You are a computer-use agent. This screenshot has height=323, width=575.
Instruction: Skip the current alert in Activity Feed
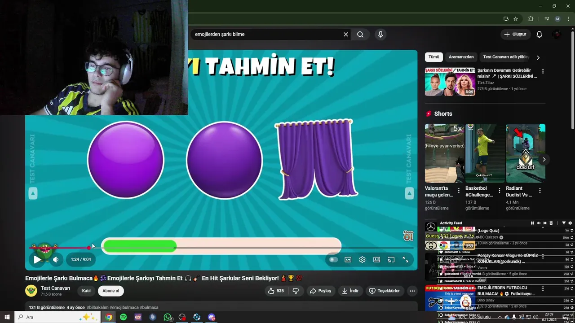(545, 223)
